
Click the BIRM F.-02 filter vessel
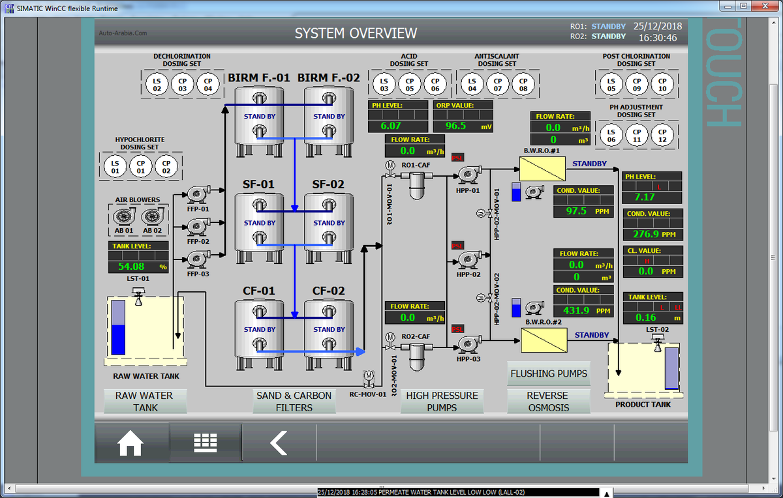tap(328, 121)
